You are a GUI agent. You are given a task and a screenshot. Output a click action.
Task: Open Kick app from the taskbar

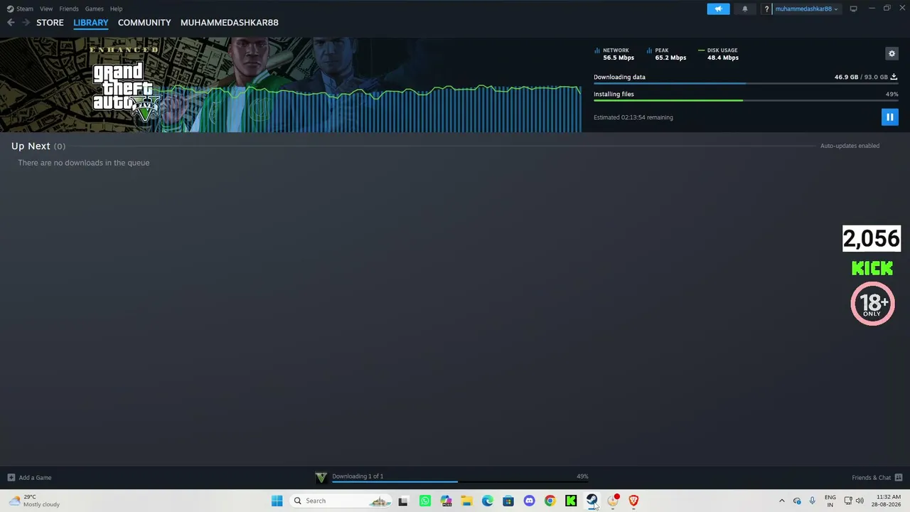[x=571, y=501]
